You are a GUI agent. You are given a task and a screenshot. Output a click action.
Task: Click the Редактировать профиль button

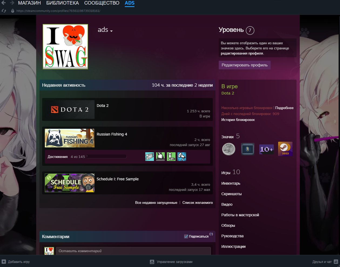(244, 65)
